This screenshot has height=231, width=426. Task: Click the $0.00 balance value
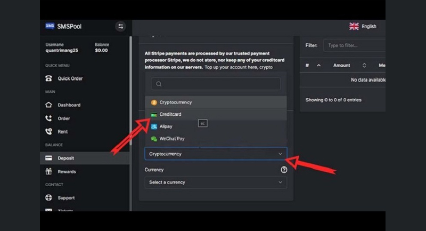click(x=101, y=50)
